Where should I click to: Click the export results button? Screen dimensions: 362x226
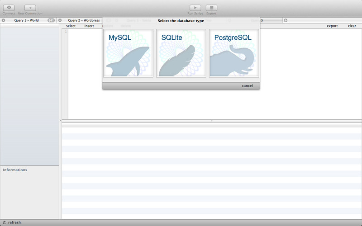tap(332, 26)
